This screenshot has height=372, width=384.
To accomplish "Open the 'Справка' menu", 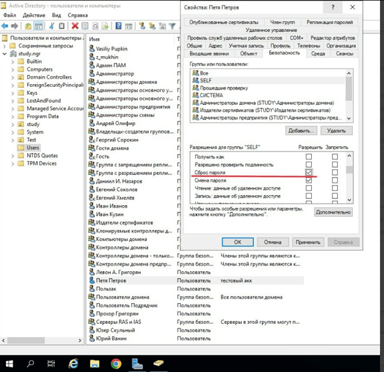I will click(77, 15).
